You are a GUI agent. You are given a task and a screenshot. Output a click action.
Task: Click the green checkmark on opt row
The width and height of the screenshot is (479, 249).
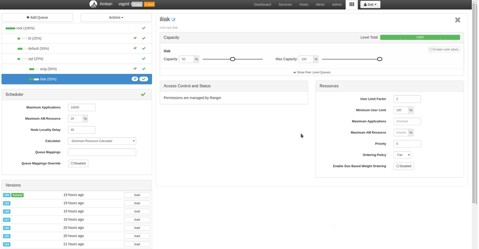click(x=144, y=59)
